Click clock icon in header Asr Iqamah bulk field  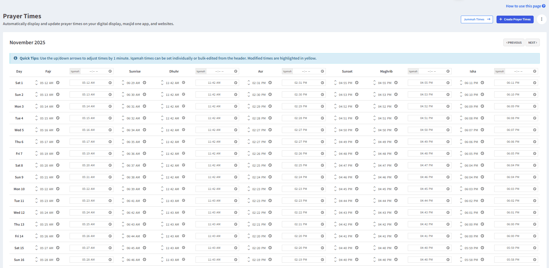[322, 71]
